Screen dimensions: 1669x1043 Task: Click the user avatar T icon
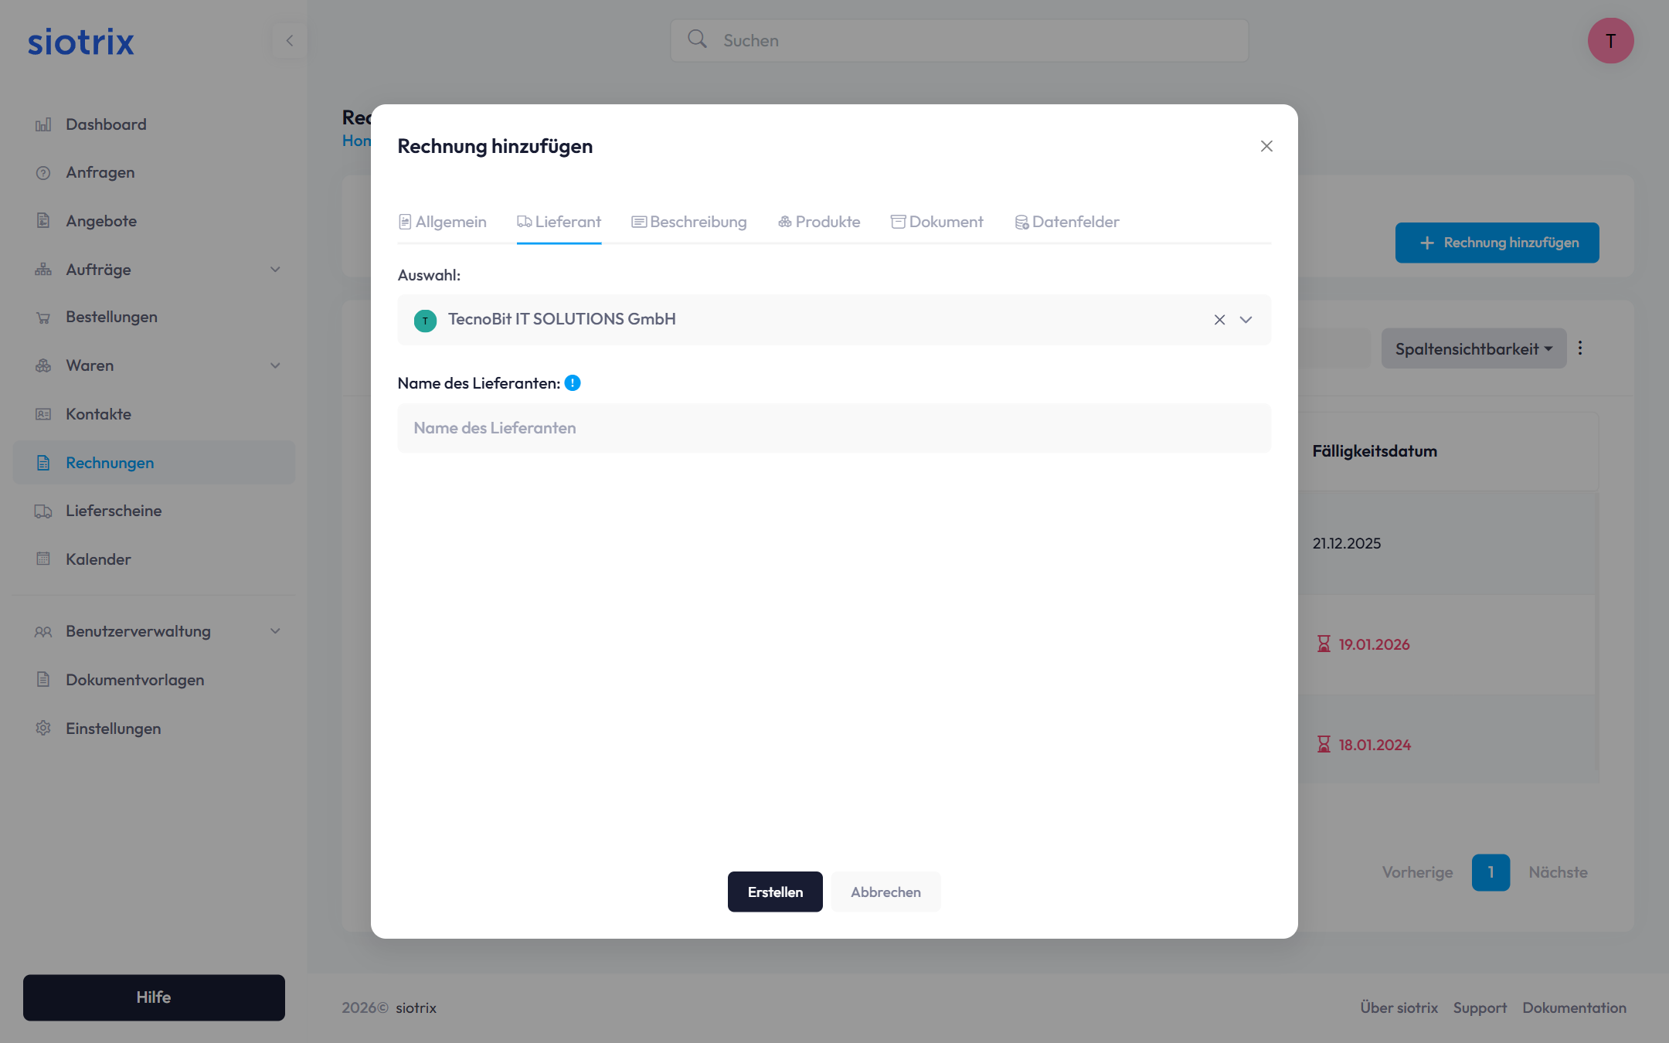1610,40
